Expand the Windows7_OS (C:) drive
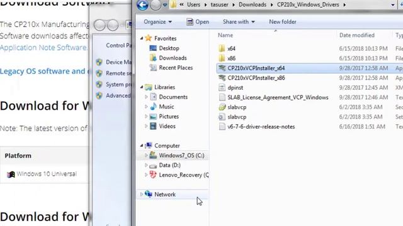403x226 pixels. coord(146,155)
